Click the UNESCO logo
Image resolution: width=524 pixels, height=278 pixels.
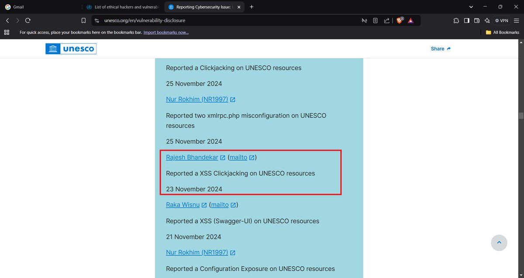click(x=71, y=49)
